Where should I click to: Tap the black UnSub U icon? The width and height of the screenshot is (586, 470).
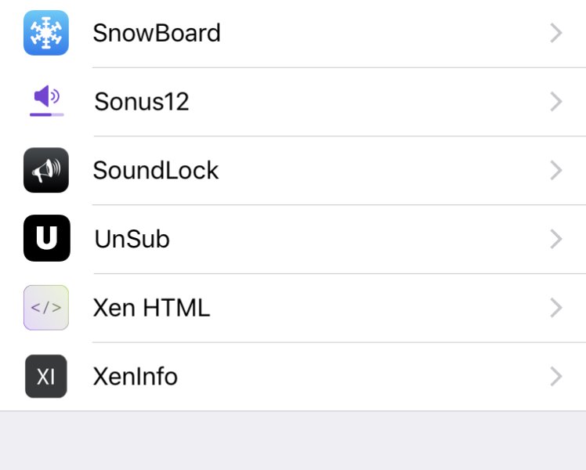point(46,238)
